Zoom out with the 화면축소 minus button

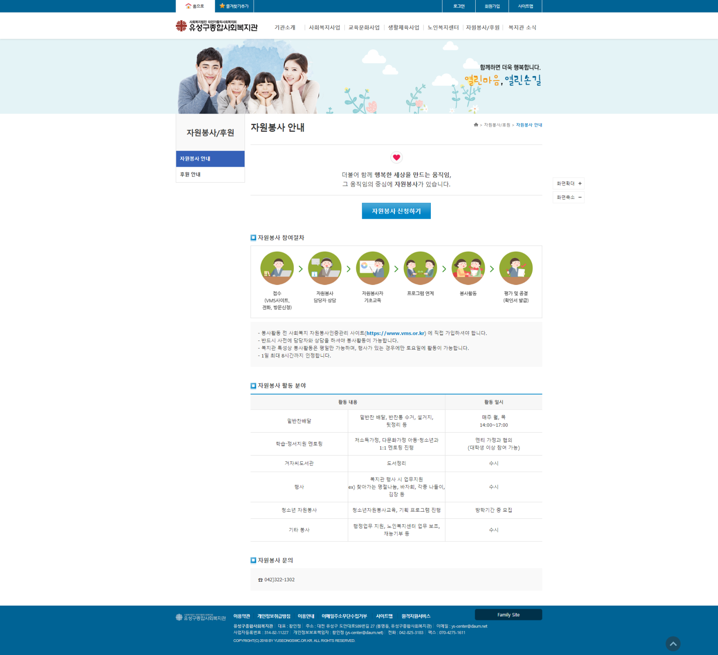(568, 197)
